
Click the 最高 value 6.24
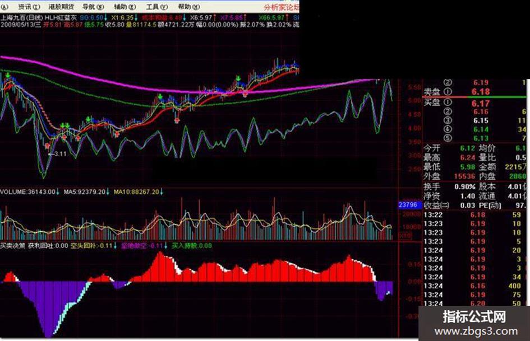[x=467, y=157]
